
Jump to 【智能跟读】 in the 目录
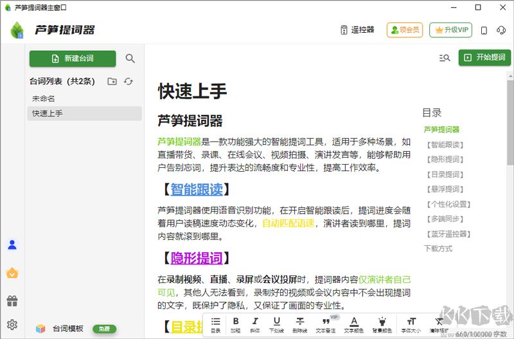445,145
